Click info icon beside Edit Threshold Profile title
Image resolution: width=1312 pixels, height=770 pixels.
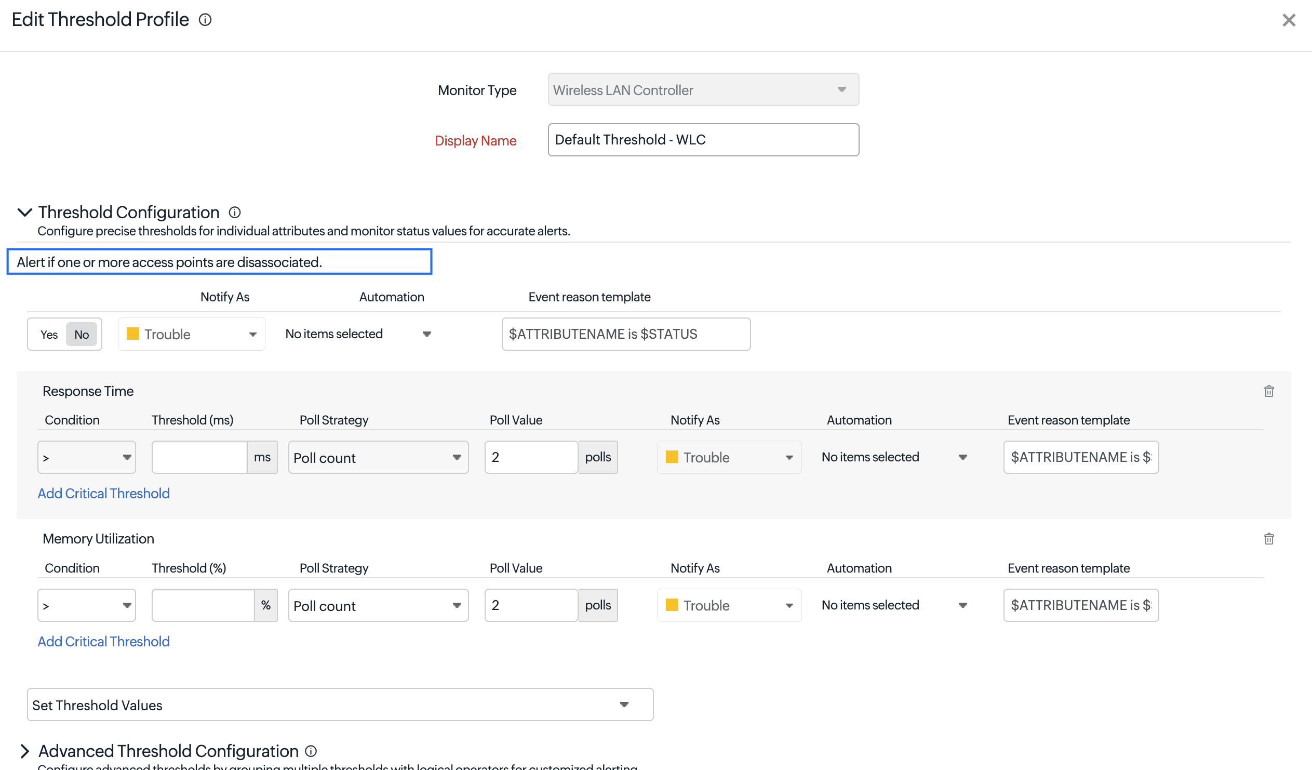pyautogui.click(x=205, y=20)
